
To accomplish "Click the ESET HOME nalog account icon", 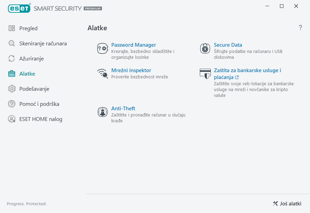I will (11, 119).
